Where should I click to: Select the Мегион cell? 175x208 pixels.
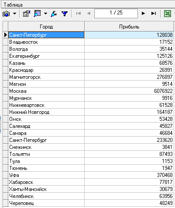(x=46, y=84)
